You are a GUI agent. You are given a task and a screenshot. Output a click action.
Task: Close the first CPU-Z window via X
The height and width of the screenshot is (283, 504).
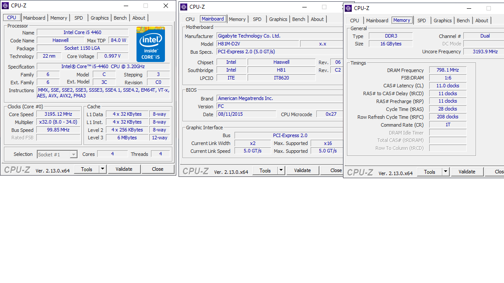[x=166, y=6]
